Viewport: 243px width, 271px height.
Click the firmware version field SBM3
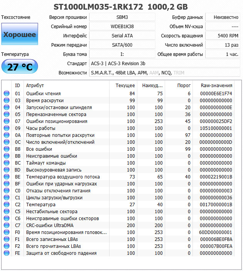tap(122, 17)
